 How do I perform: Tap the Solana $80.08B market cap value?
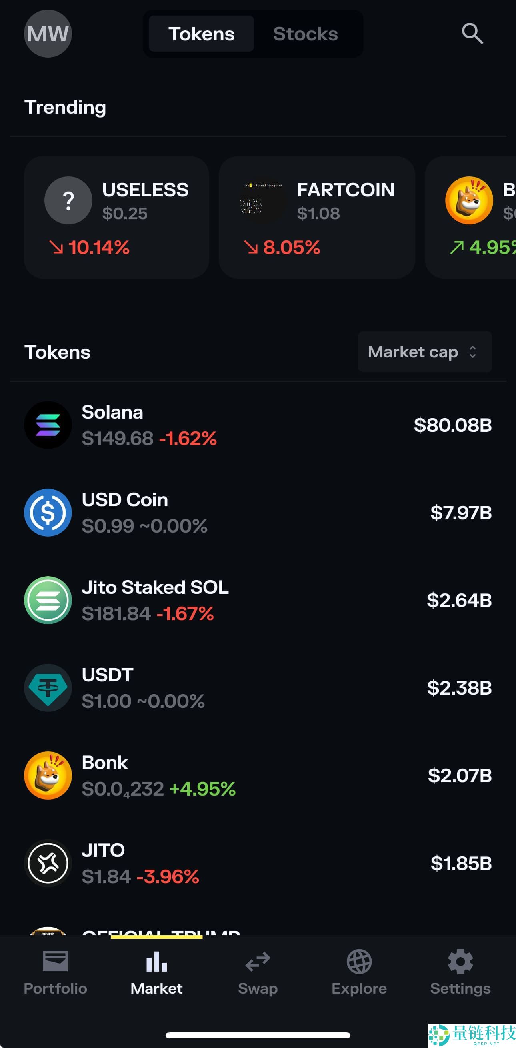(452, 425)
